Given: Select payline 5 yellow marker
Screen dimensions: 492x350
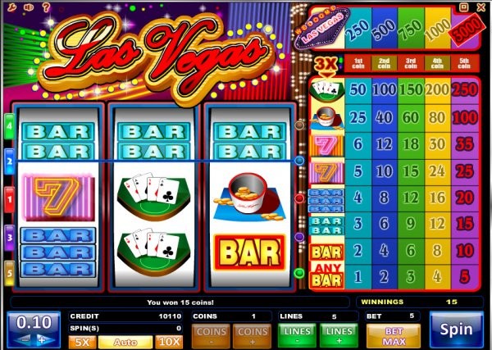Looking at the screenshot, I should [9, 273].
